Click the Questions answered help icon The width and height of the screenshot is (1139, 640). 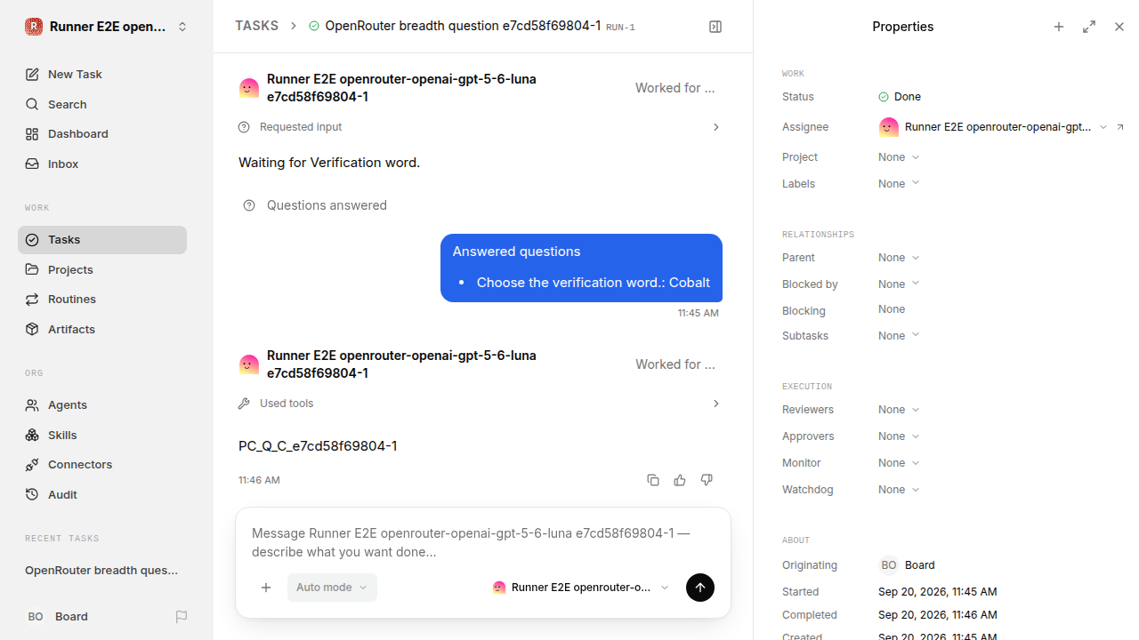(249, 205)
